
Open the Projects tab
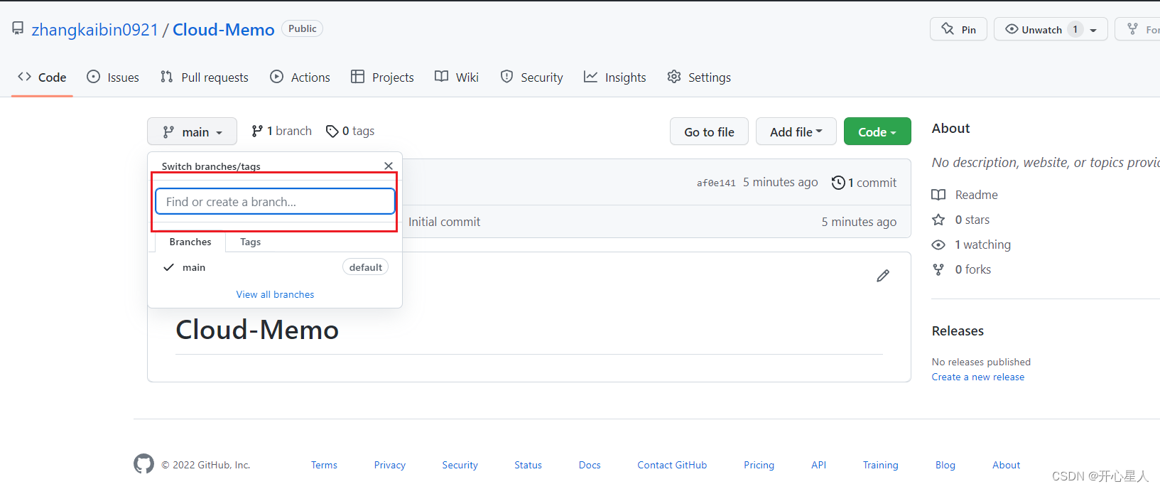pos(382,77)
